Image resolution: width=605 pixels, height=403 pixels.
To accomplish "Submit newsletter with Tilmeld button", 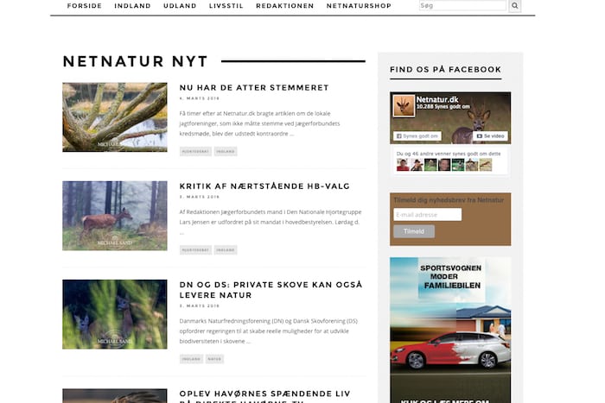I will point(414,231).
